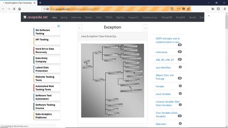Click the Java Exception Class hierarchy heading

click(99, 36)
